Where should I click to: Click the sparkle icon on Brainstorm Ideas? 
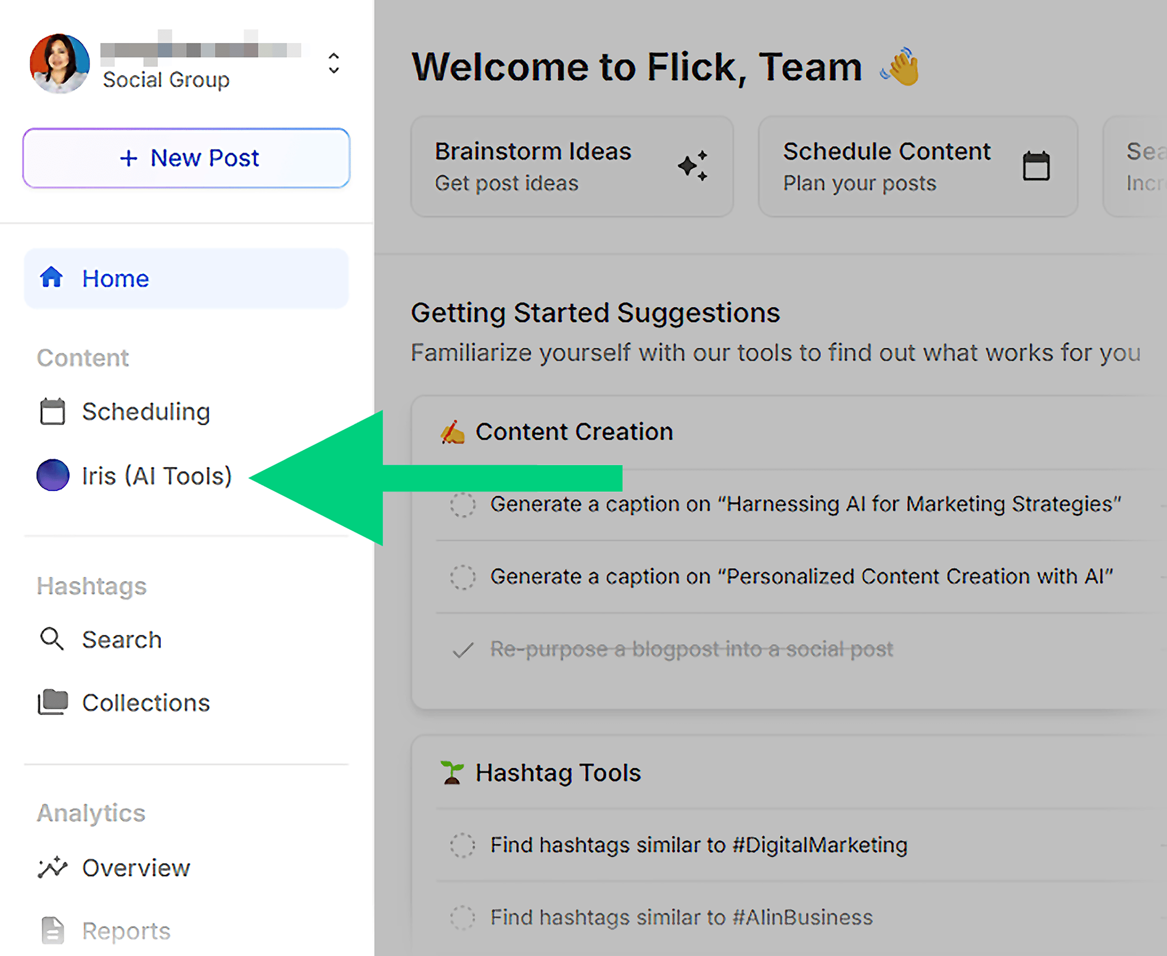(692, 165)
